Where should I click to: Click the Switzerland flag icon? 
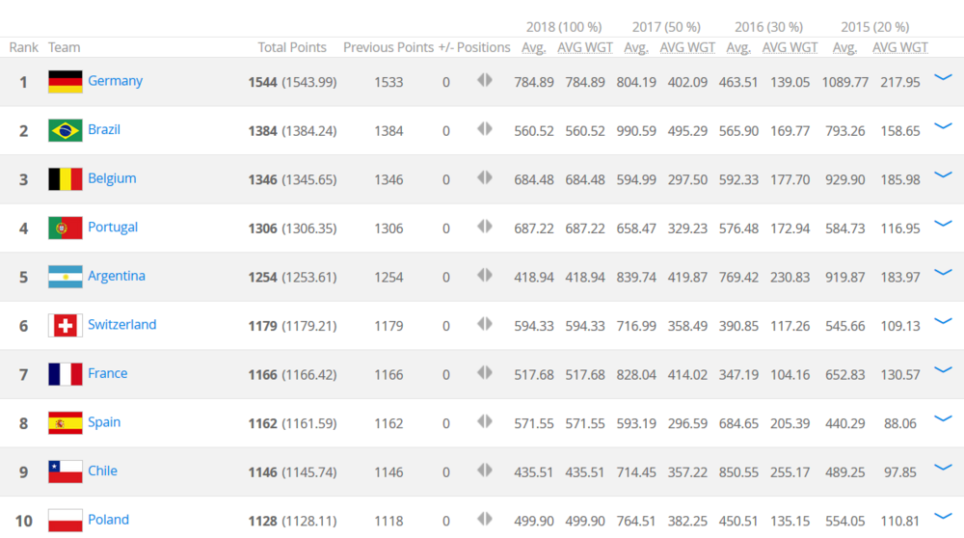tap(66, 326)
